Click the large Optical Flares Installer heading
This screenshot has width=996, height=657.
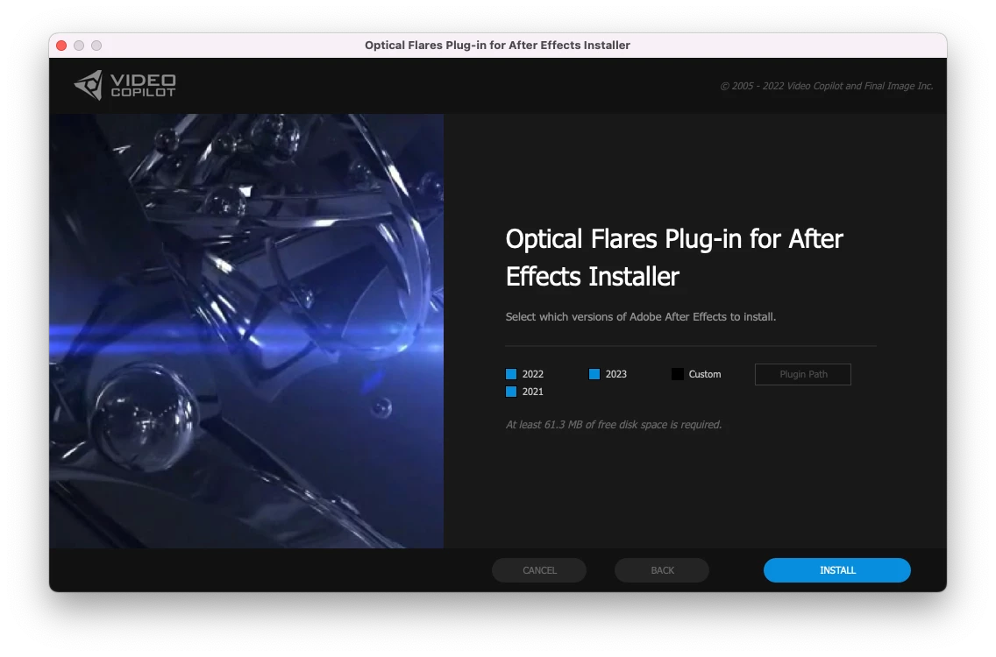(x=674, y=258)
